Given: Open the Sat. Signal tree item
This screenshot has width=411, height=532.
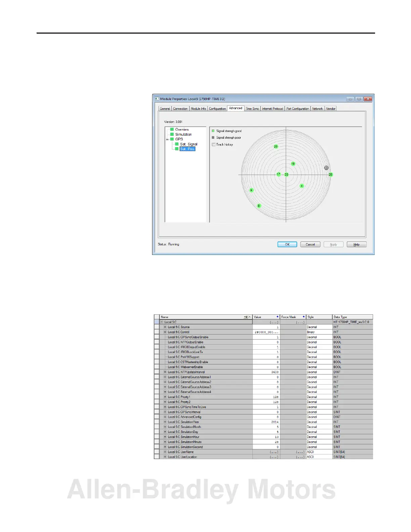Looking at the screenshot, I should coord(189,144).
